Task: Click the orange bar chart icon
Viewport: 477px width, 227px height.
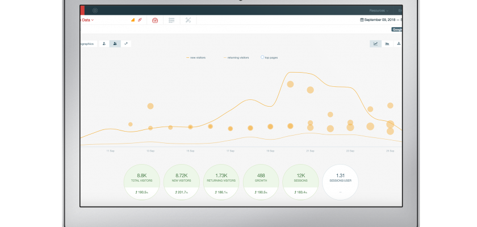Action: (x=133, y=20)
